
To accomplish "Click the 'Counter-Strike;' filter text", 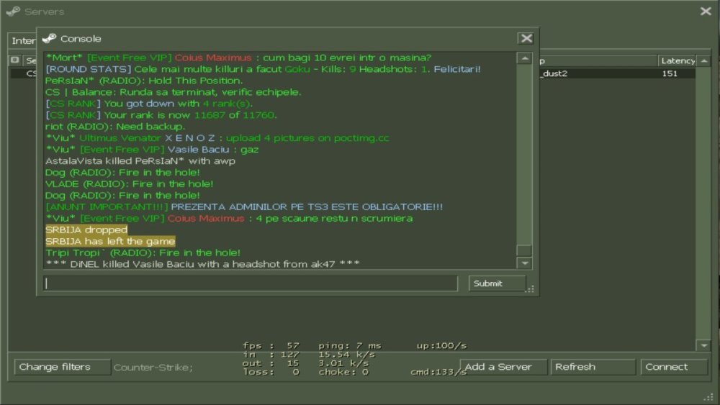I will click(153, 368).
